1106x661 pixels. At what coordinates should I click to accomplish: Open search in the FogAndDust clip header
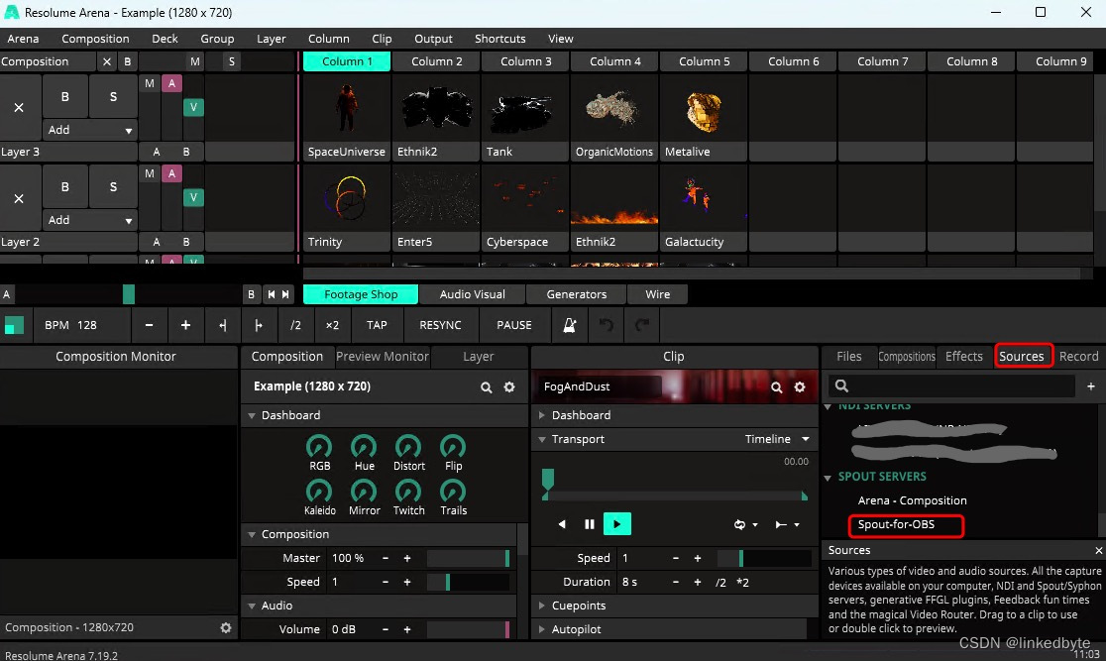point(777,387)
